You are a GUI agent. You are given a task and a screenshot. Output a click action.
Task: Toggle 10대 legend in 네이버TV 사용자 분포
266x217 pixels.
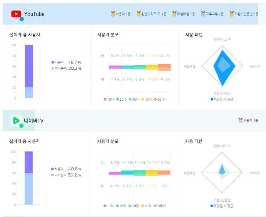[x=109, y=206]
